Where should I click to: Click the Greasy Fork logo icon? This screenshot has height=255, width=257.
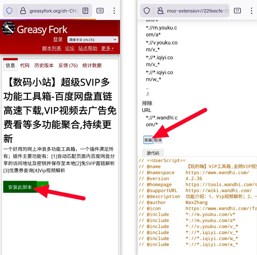[8, 28]
